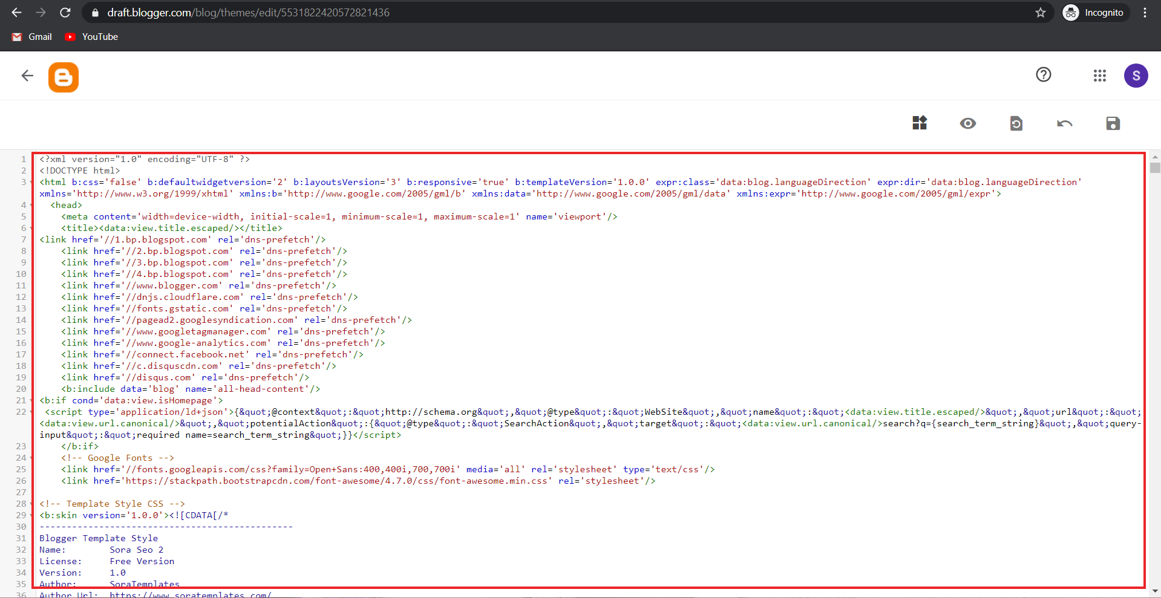Click the '<head>' tag text
1161x598 pixels.
point(67,205)
